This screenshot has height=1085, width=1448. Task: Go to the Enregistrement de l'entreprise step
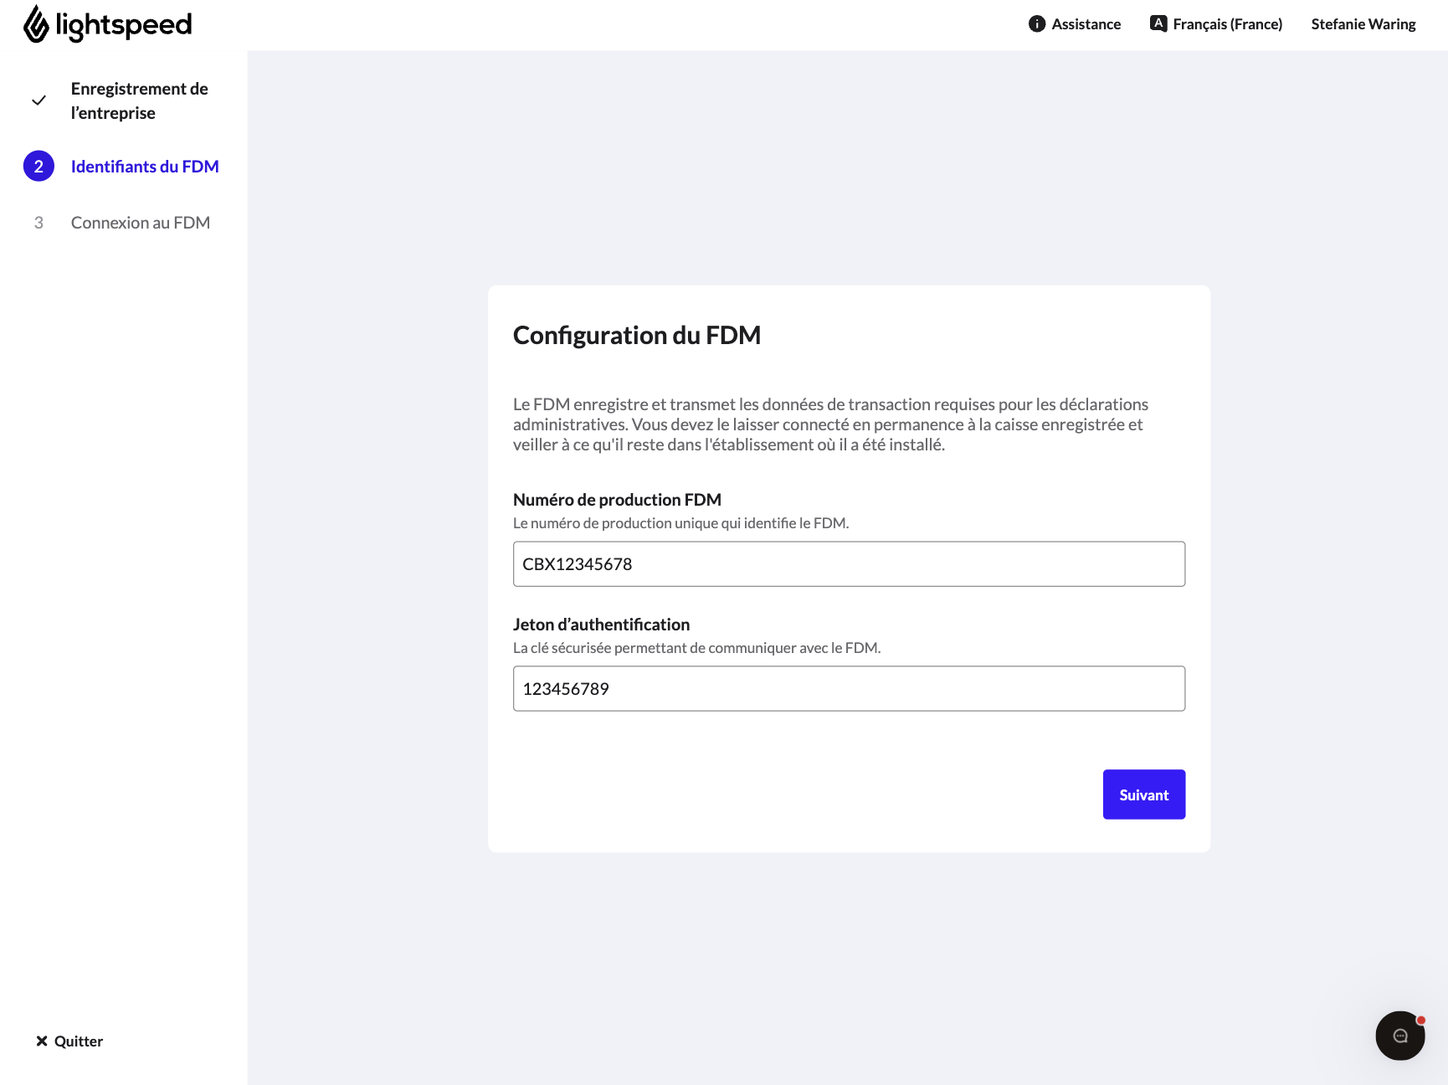(139, 100)
